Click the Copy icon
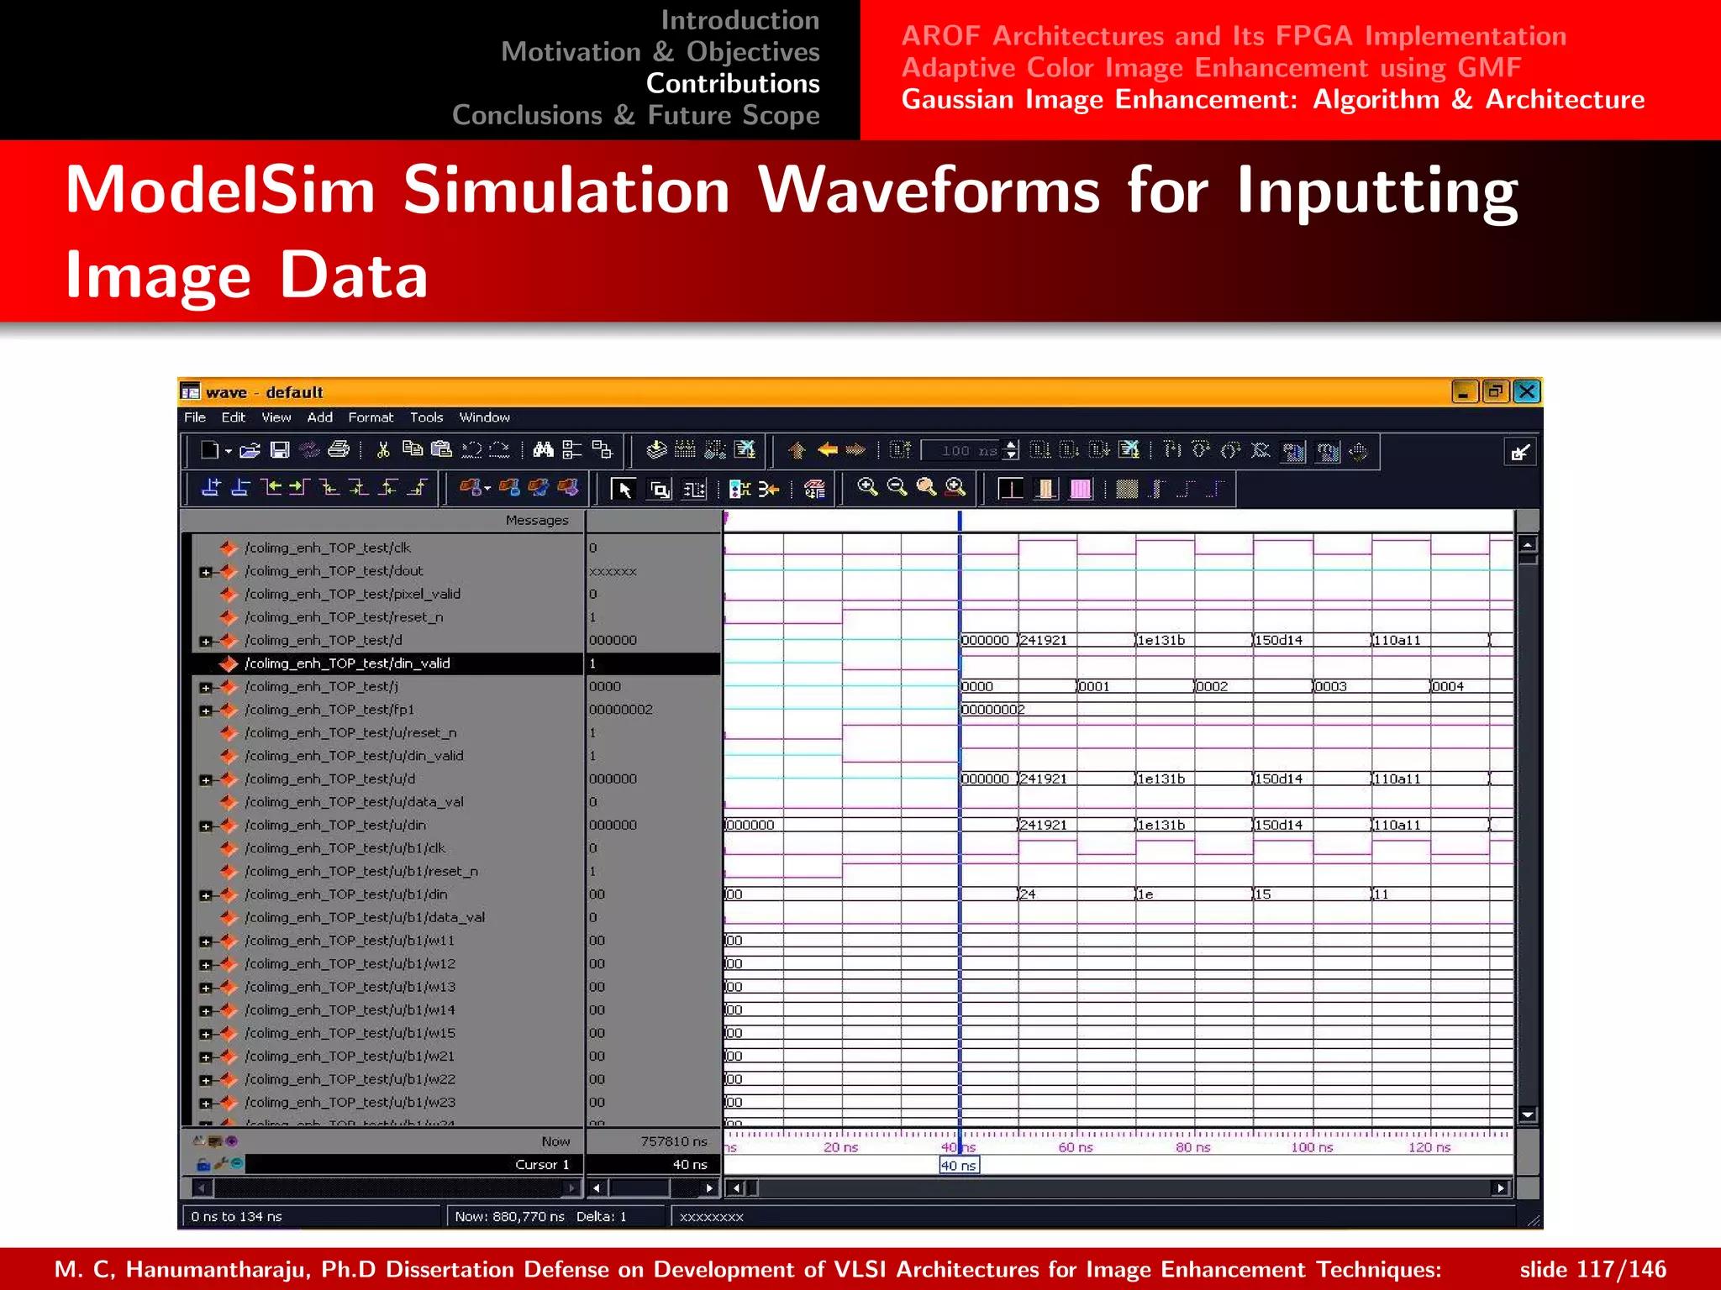The image size is (1721, 1290). pyautogui.click(x=412, y=450)
